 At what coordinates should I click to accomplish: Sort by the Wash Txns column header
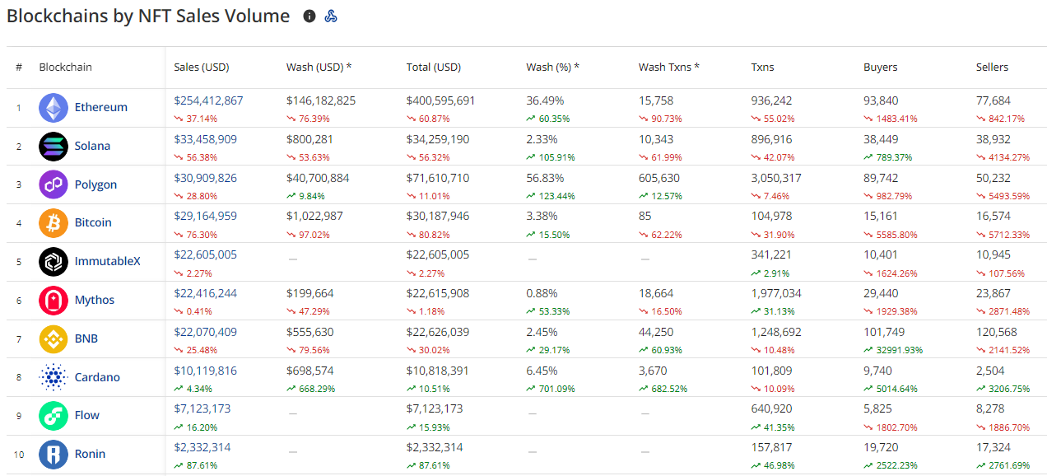[669, 67]
